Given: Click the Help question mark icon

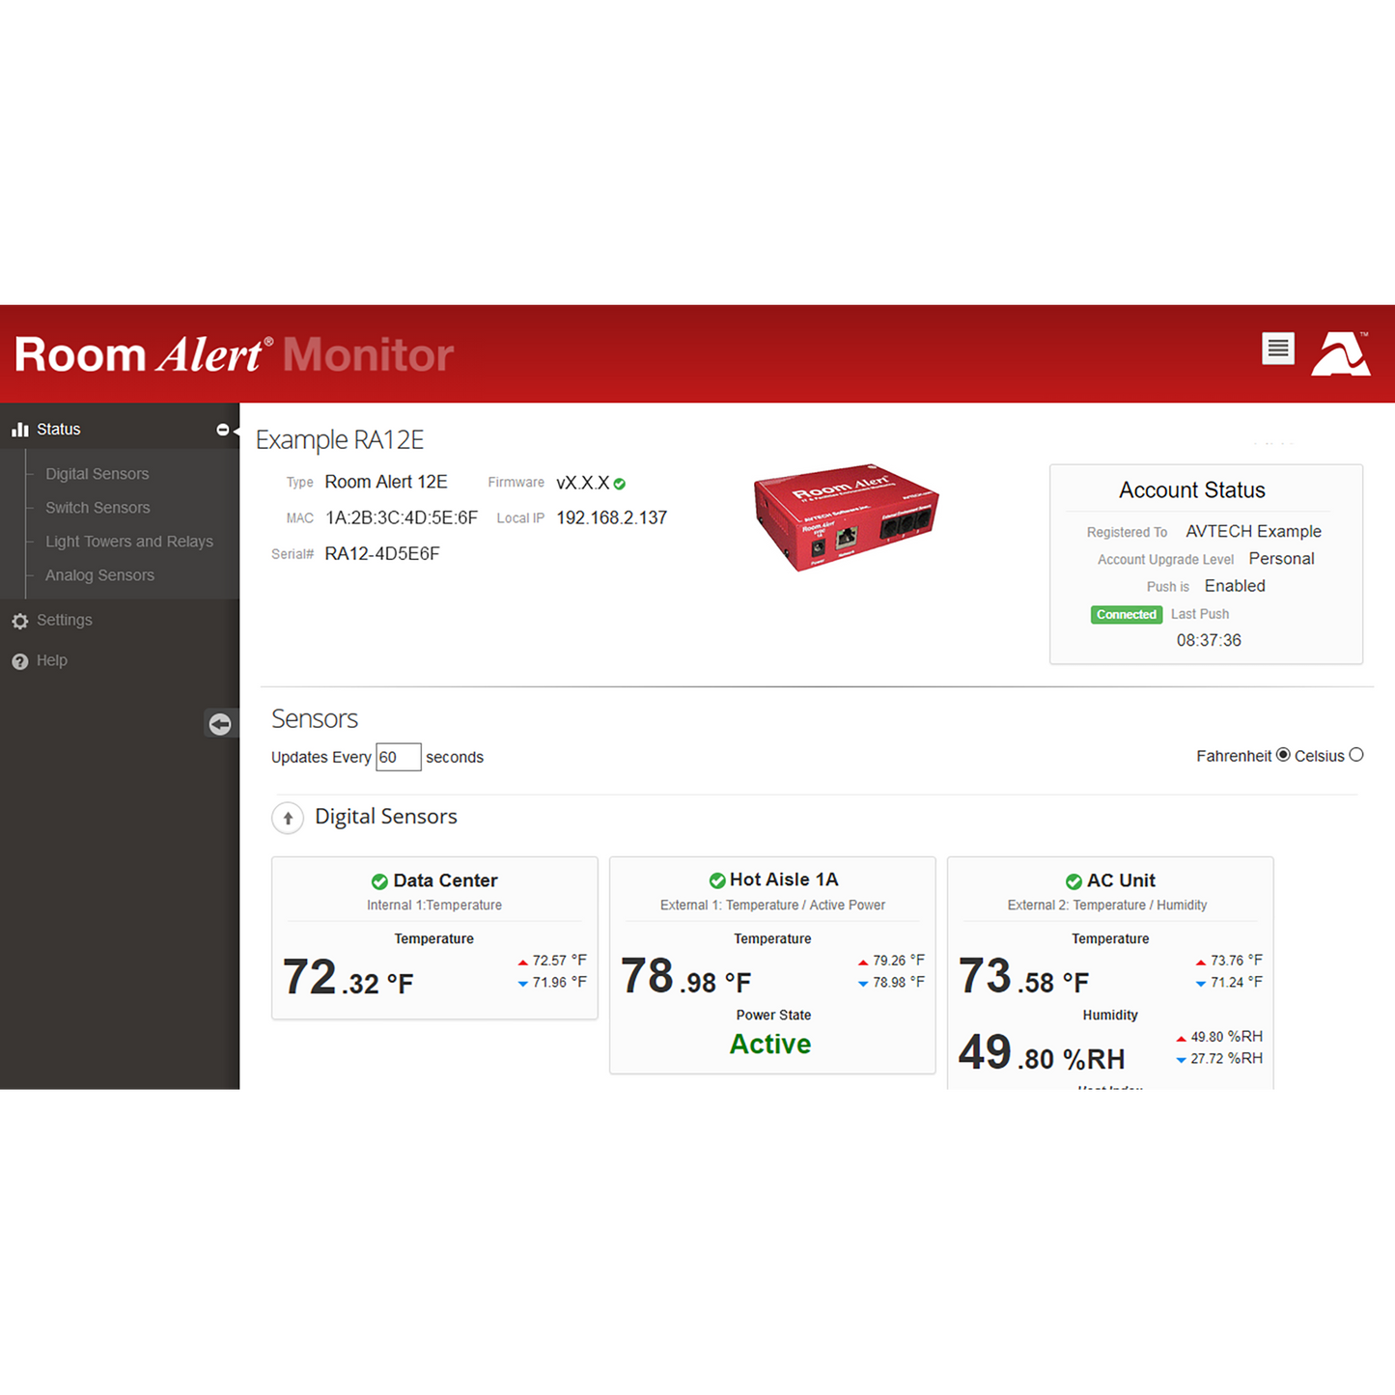Looking at the screenshot, I should (x=19, y=661).
